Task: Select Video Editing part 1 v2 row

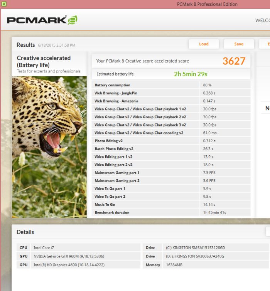Action: (x=171, y=157)
